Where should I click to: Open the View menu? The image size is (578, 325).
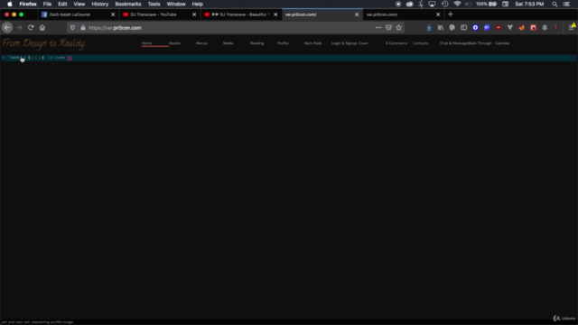(x=79, y=4)
